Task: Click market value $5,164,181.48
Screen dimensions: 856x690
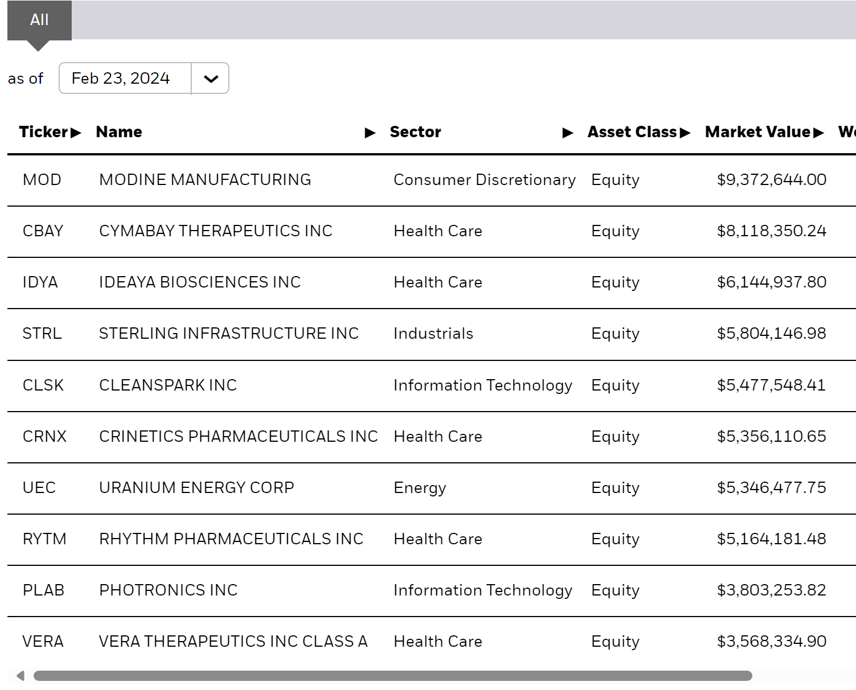Action: point(772,539)
